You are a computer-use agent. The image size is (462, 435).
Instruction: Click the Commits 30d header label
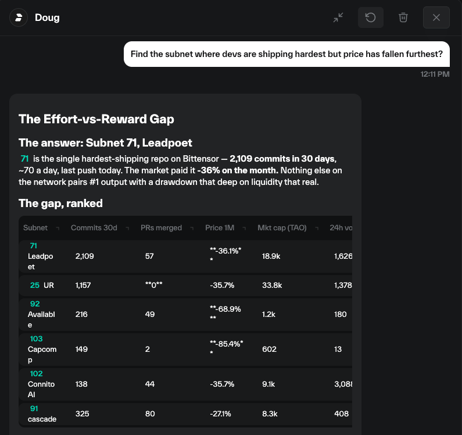[94, 227]
